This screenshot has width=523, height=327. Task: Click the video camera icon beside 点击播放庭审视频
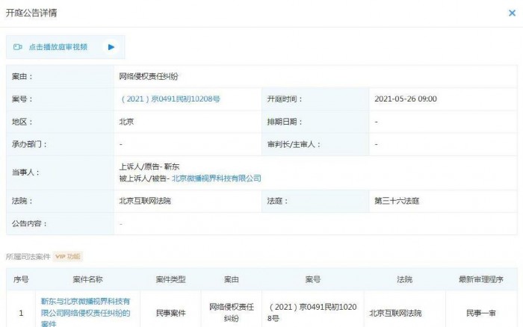[18, 47]
